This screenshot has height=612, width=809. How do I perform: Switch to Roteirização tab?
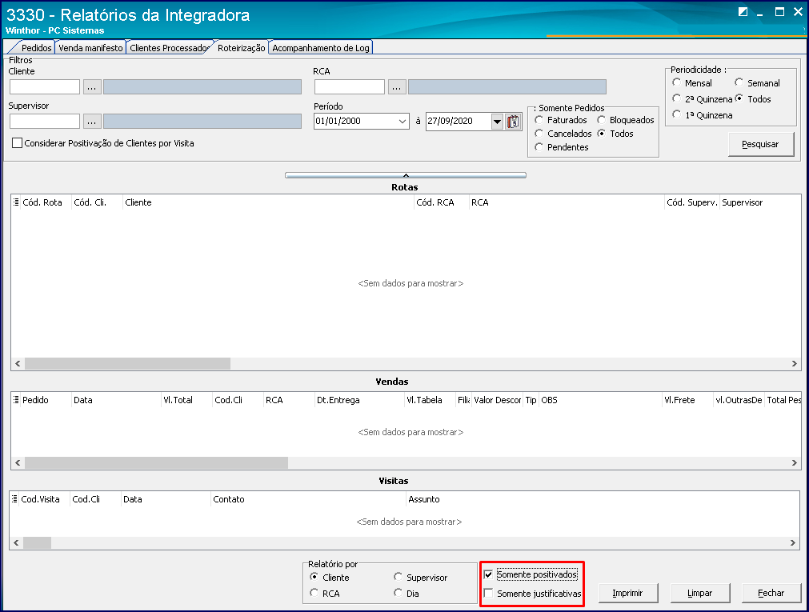tap(241, 47)
